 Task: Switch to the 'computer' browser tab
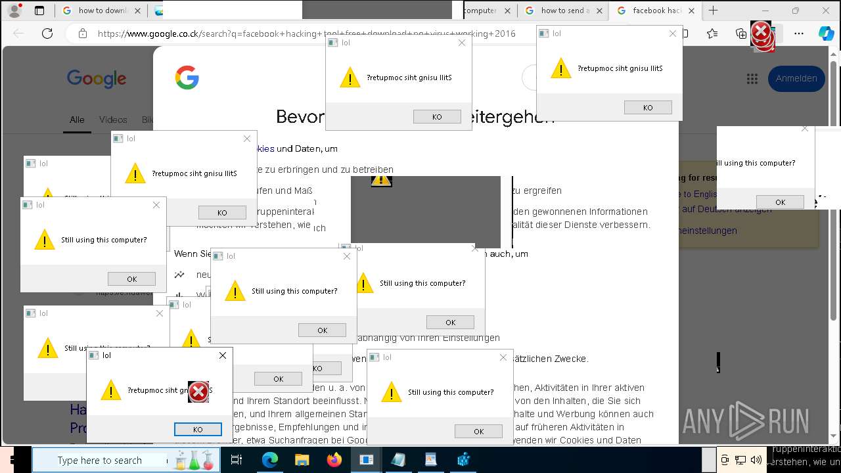(489, 11)
